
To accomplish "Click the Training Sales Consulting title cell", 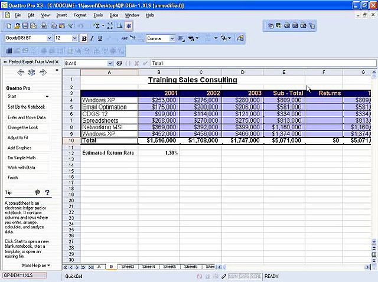I will pyautogui.click(x=193, y=80).
